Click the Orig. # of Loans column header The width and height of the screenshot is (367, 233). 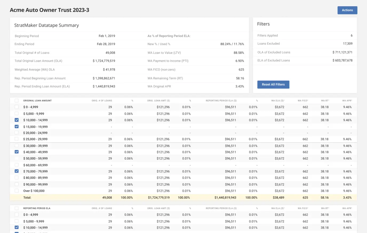[x=102, y=101]
